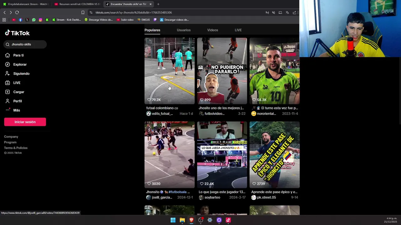Screen dimensions: 401x225
Task: Open the futsal colombiano co video thumbnail
Action: [169, 71]
